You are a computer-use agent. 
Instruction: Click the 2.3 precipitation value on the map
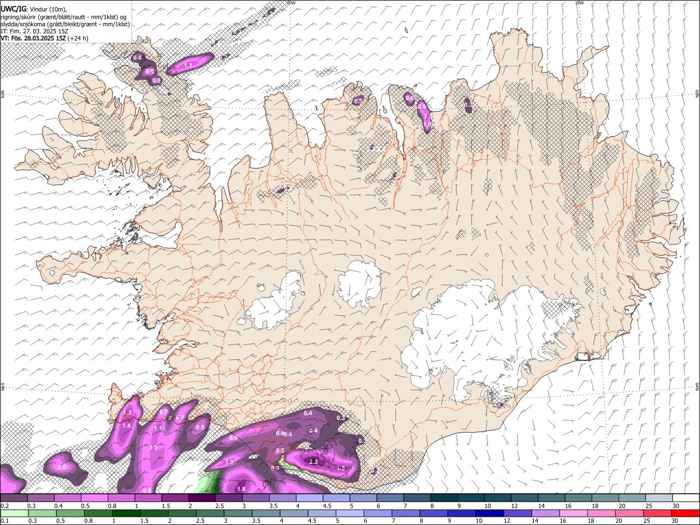[313, 462]
